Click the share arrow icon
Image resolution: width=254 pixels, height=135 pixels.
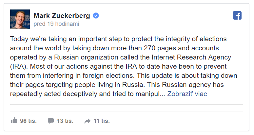tap(88, 121)
